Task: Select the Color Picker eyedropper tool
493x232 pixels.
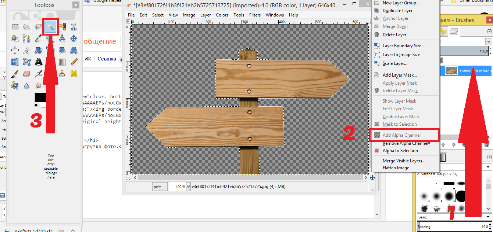Action: [x=39, y=38]
